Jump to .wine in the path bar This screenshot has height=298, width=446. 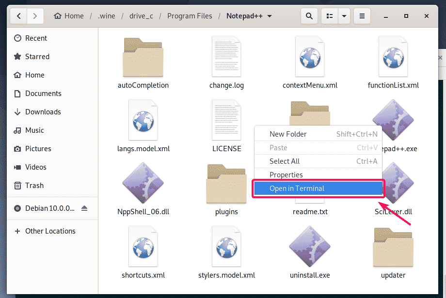point(106,16)
